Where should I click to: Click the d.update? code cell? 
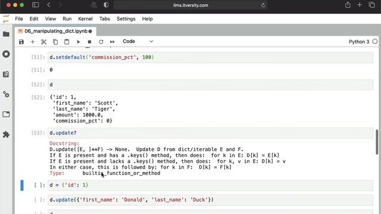pyautogui.click(x=210, y=133)
